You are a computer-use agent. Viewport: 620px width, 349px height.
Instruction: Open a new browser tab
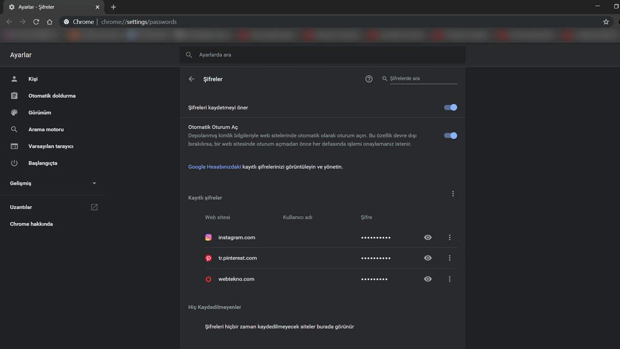coord(113,7)
